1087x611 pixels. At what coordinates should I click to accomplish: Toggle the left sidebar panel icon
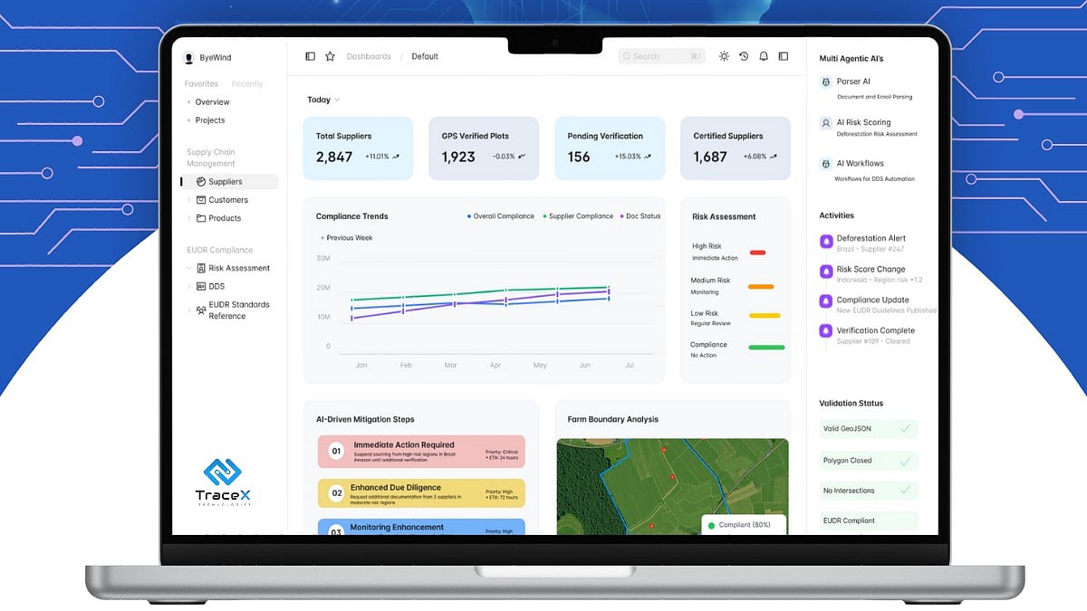click(310, 56)
